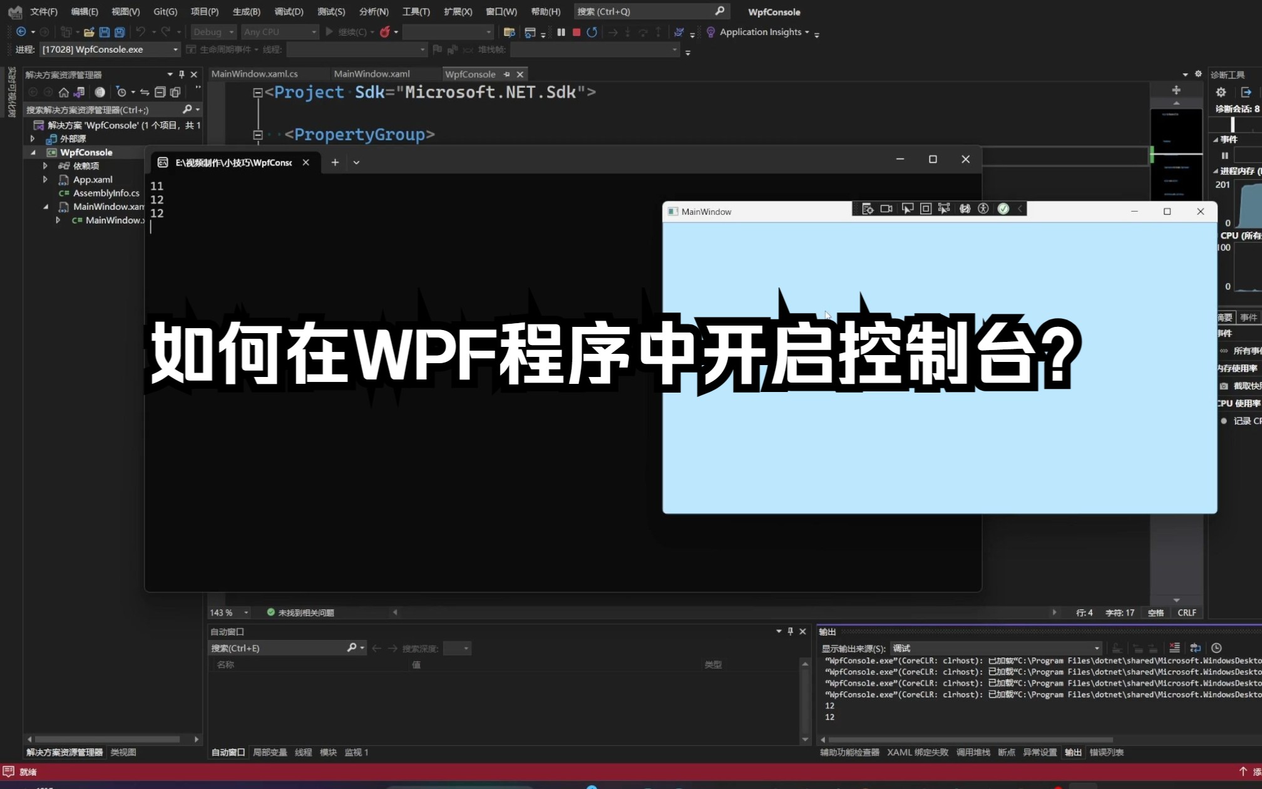This screenshot has height=789, width=1262.
Task: Switch to the 类视图 tab
Action: (123, 752)
